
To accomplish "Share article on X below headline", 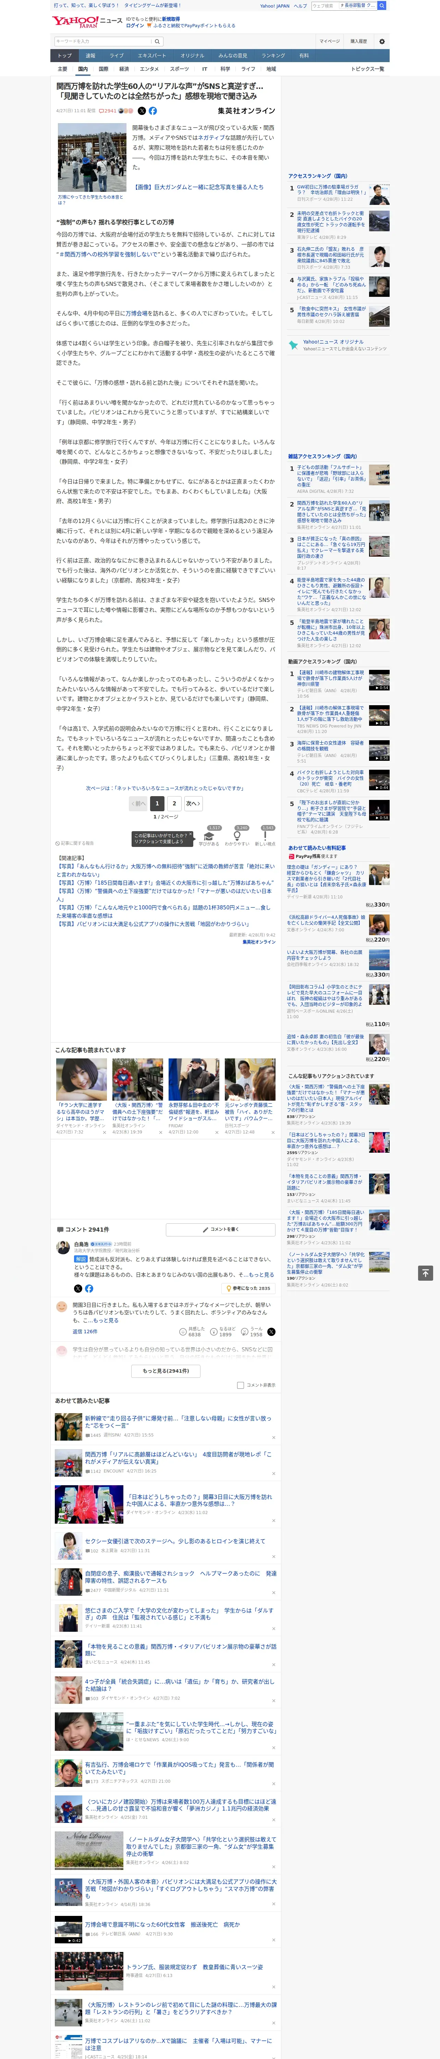I will [142, 111].
